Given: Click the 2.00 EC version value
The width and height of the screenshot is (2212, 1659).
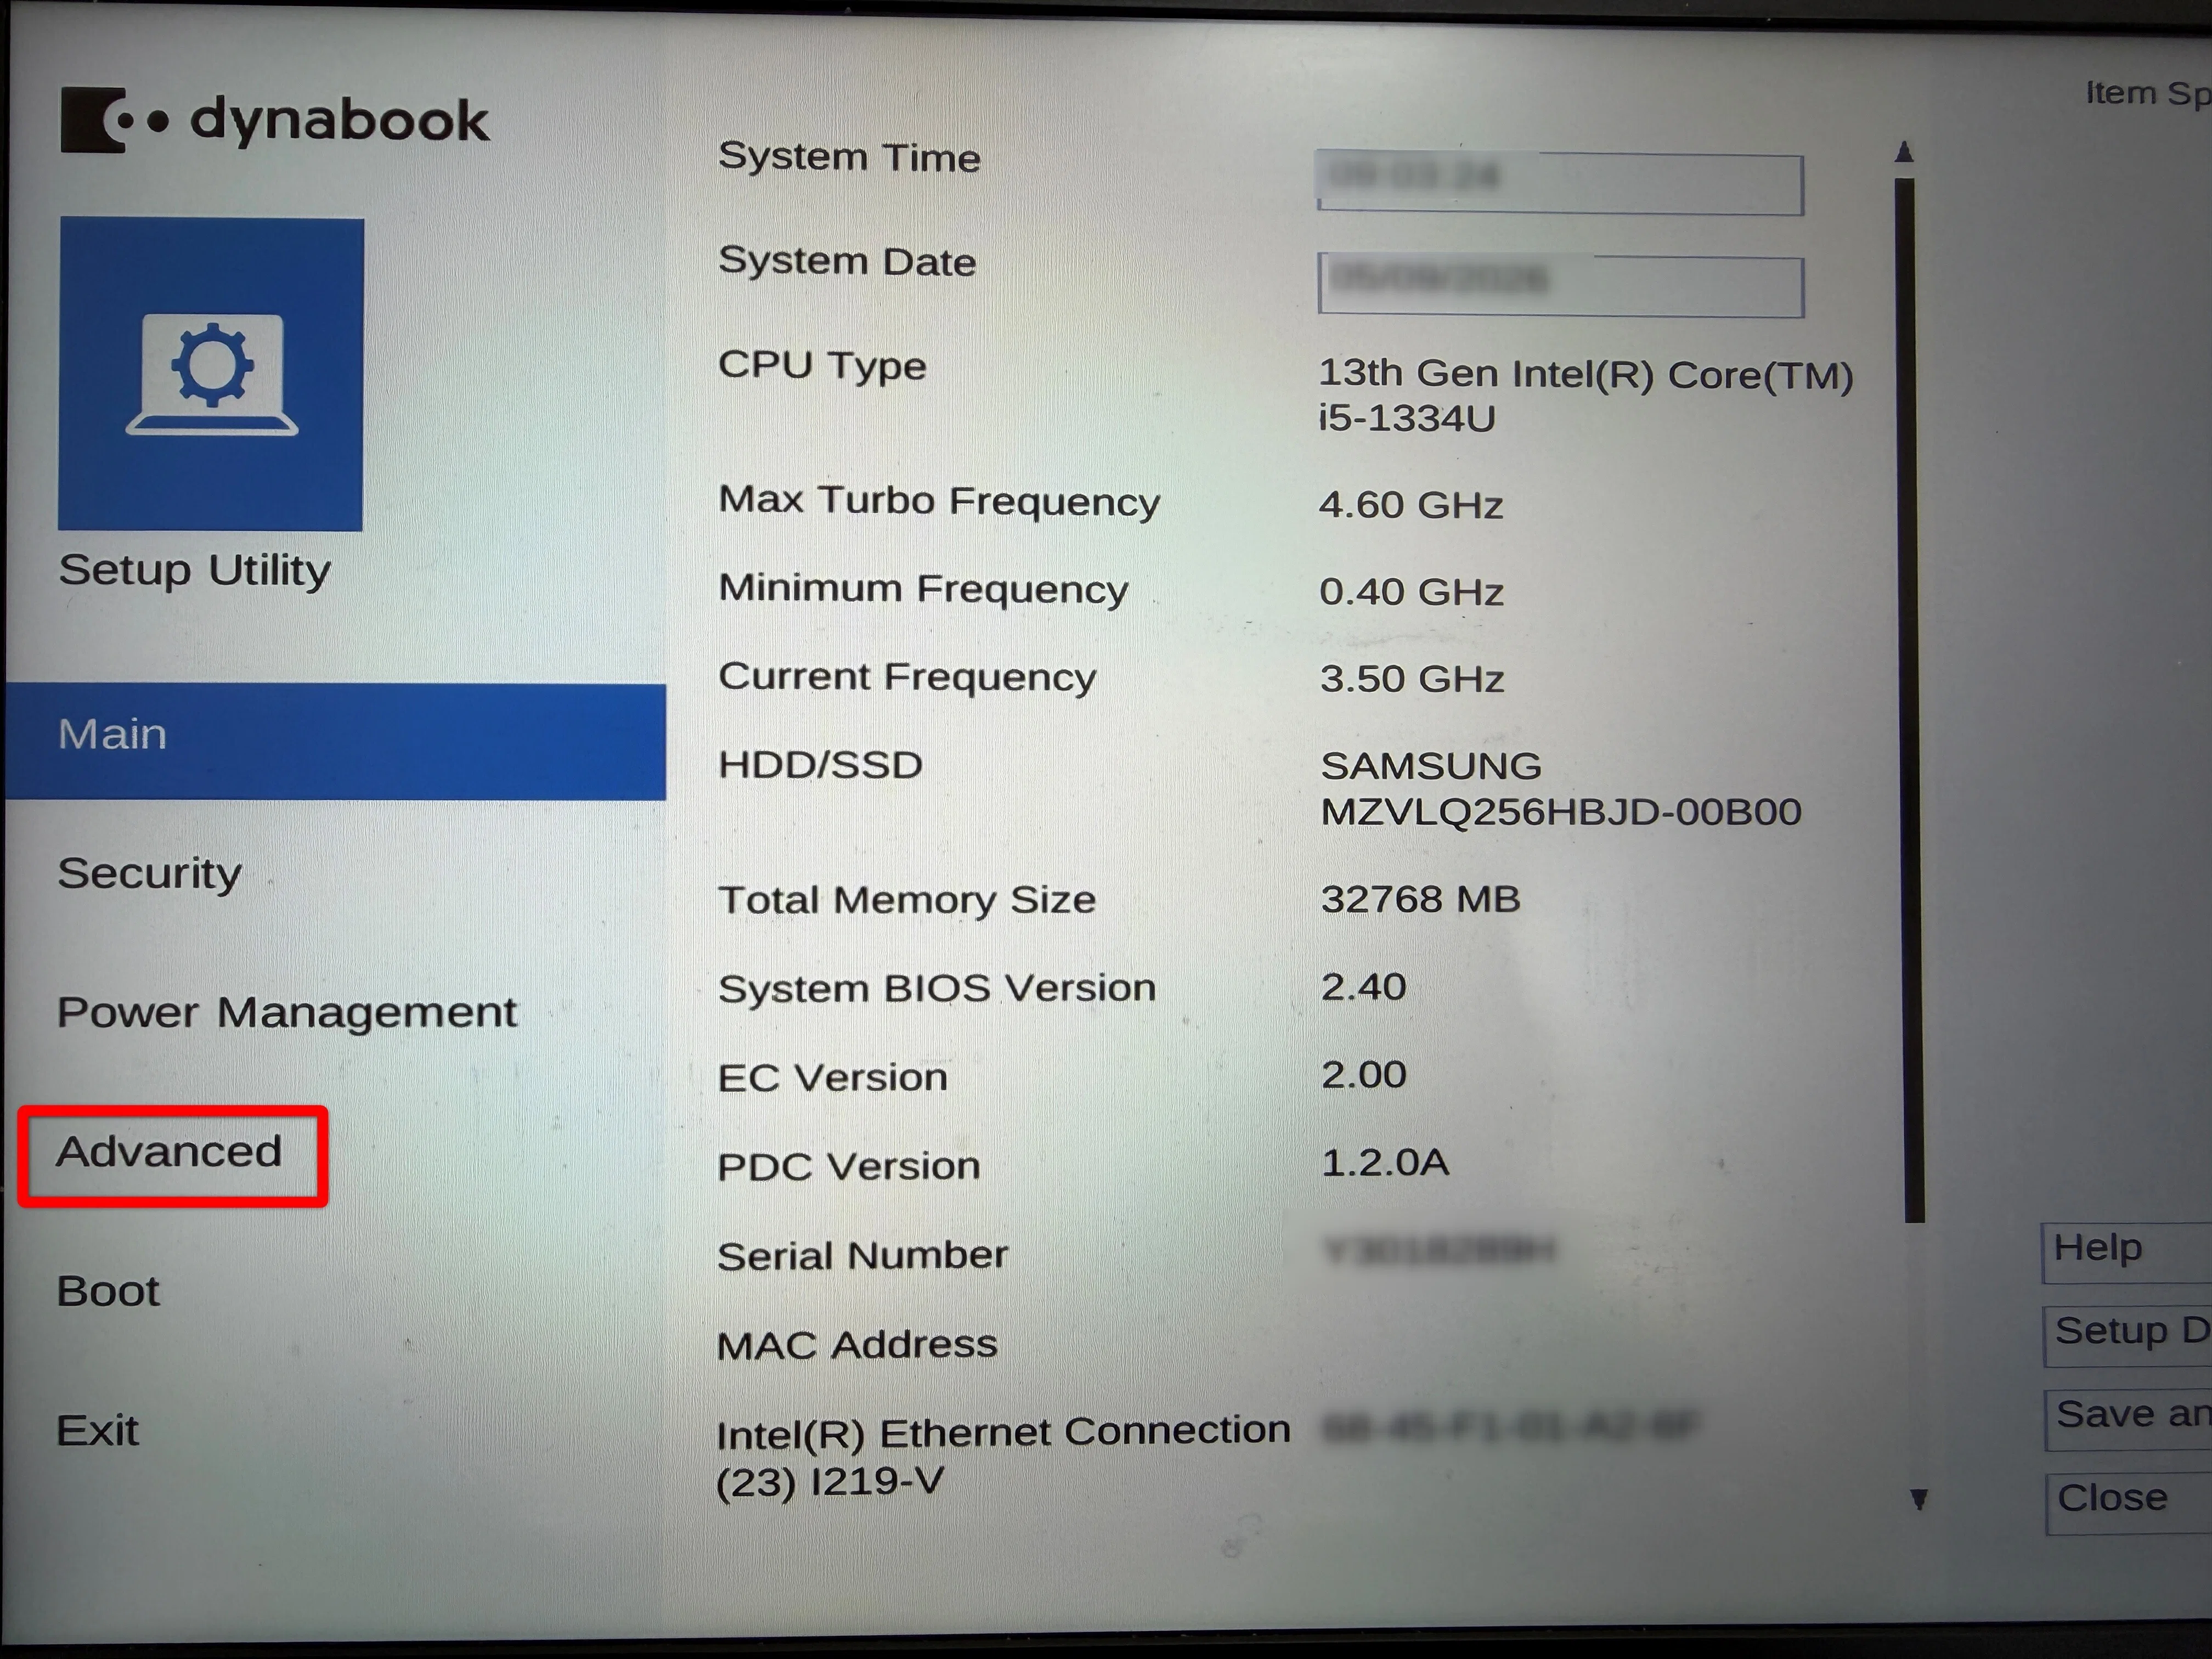Looking at the screenshot, I should 1363,1075.
